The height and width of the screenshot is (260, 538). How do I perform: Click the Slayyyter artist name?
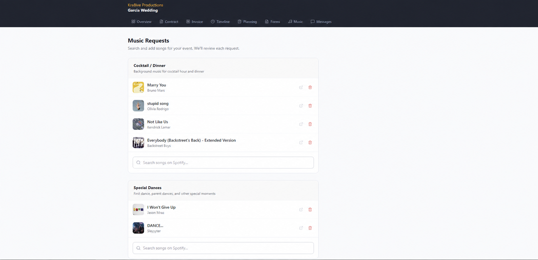click(x=154, y=231)
